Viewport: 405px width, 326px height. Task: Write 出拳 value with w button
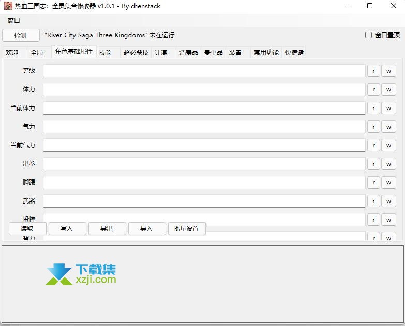coord(388,164)
